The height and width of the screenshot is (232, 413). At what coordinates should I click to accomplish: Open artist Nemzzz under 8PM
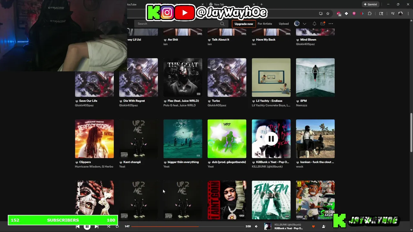pyautogui.click(x=301, y=105)
